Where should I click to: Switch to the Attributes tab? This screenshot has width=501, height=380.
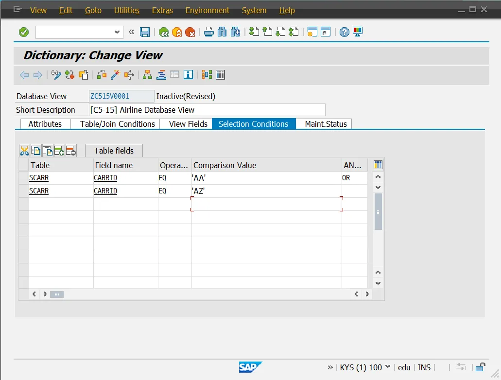[x=45, y=124]
